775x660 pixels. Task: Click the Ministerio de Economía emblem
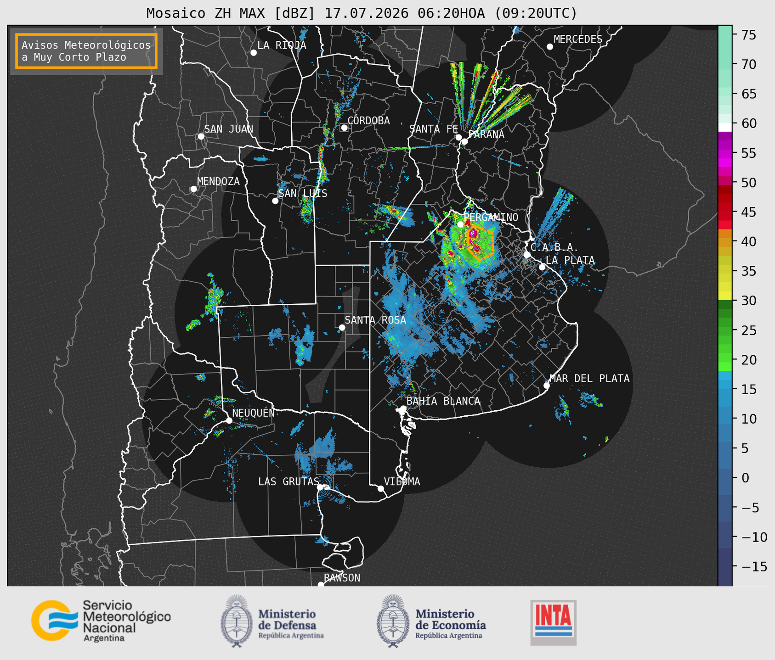point(393,621)
